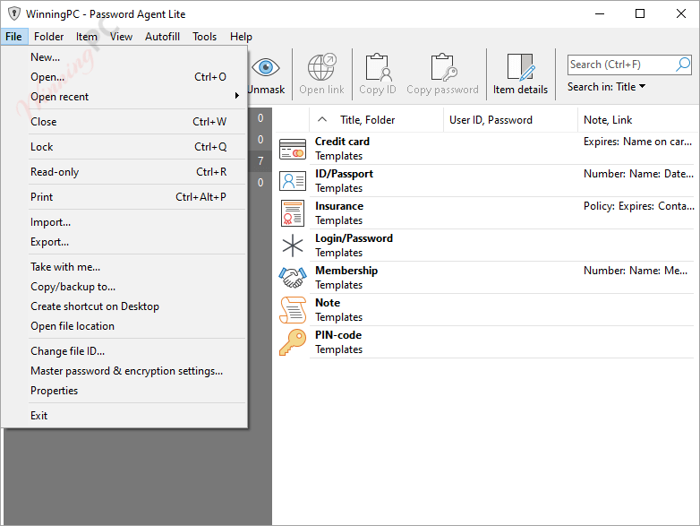This screenshot has height=526, width=700.
Task: Open the Item menu
Action: click(86, 37)
